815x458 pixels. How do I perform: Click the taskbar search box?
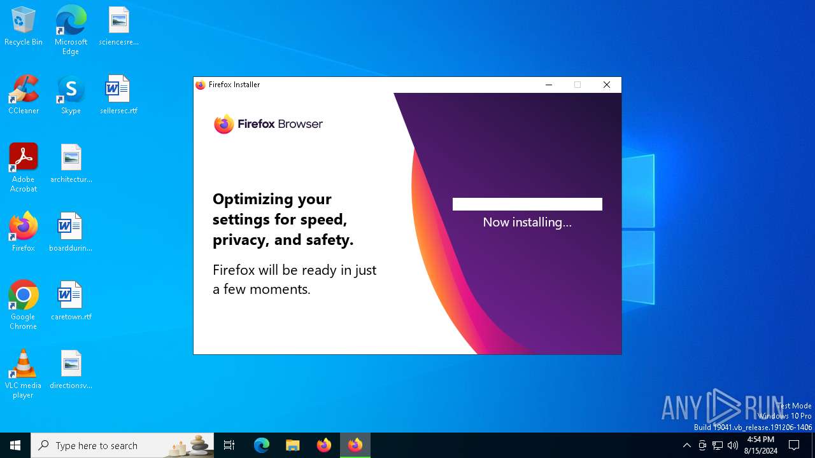point(122,445)
